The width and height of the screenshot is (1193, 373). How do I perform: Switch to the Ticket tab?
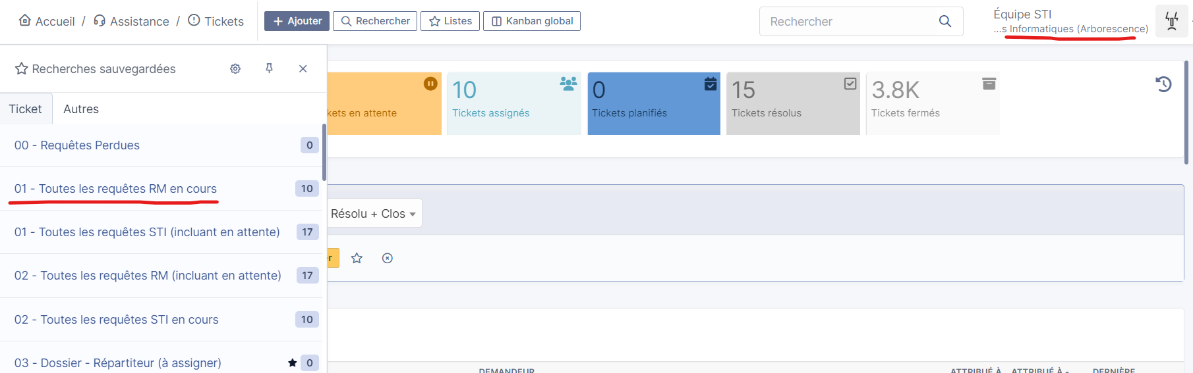[26, 109]
